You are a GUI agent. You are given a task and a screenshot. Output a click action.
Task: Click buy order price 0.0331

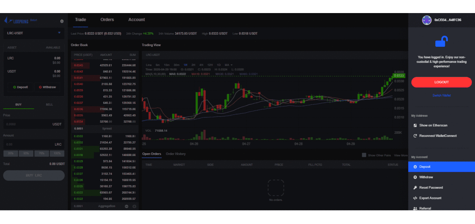(x=79, y=148)
